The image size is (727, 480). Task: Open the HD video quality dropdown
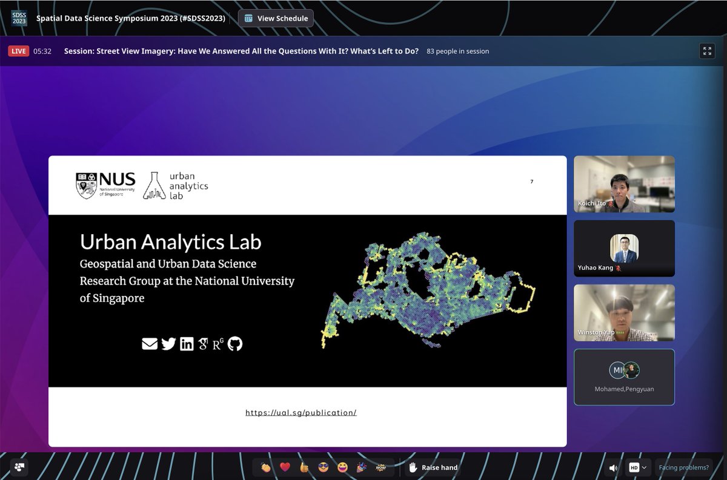(638, 467)
